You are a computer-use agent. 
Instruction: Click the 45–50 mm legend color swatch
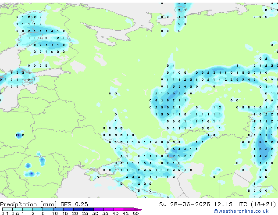coord(129,209)
